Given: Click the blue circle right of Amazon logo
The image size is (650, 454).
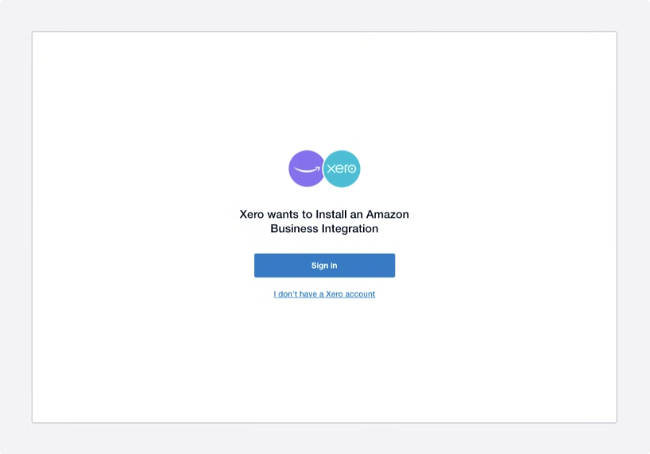Looking at the screenshot, I should click(342, 169).
